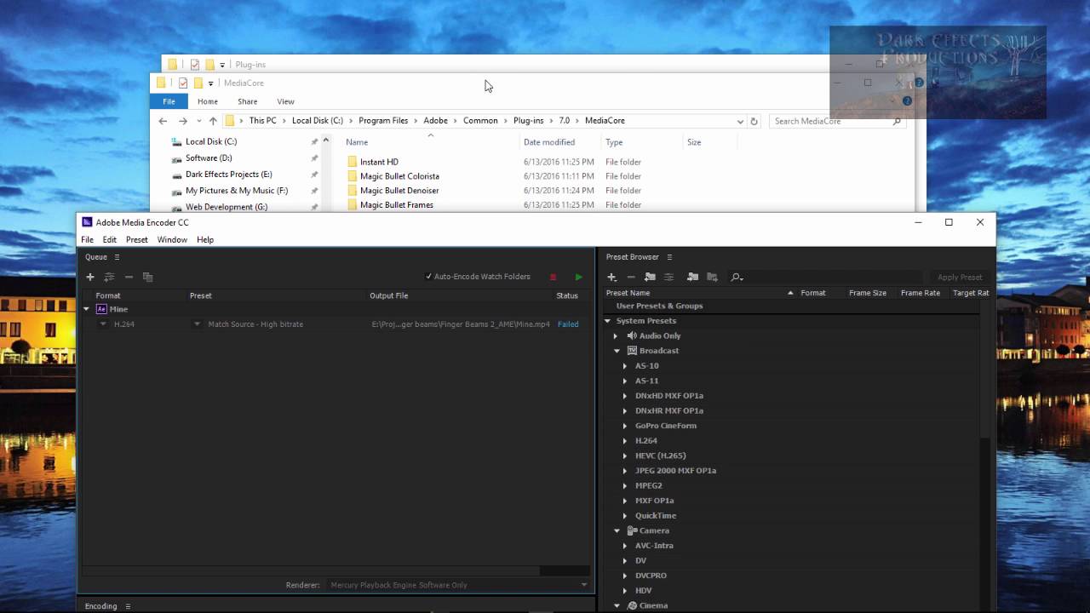Expand Audio Only preset group
Screen dimensions: 1090x613
click(616, 336)
